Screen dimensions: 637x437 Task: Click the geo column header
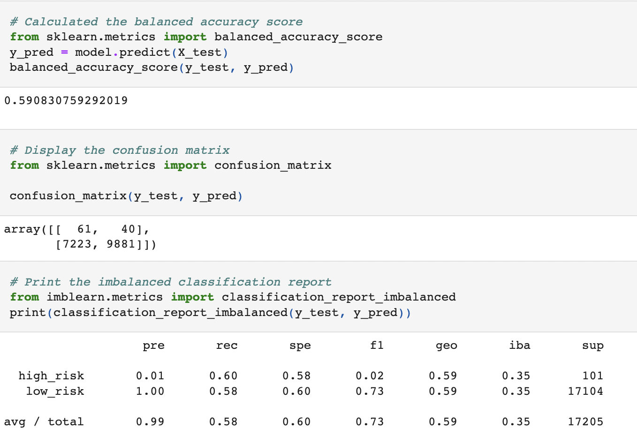pos(447,346)
